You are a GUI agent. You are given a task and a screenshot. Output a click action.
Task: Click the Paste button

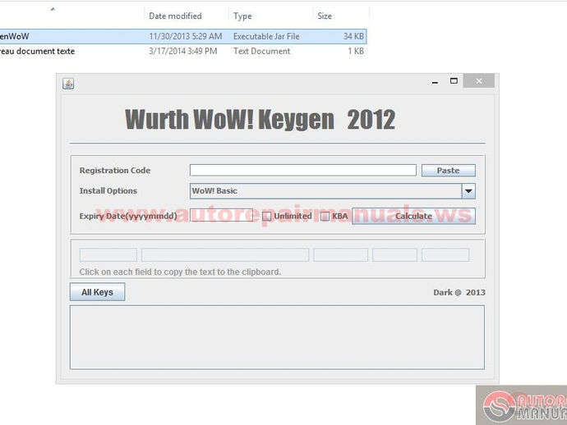(x=449, y=171)
